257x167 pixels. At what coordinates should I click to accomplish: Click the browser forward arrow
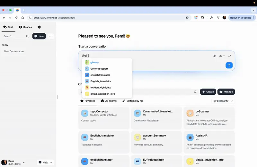[10, 18]
